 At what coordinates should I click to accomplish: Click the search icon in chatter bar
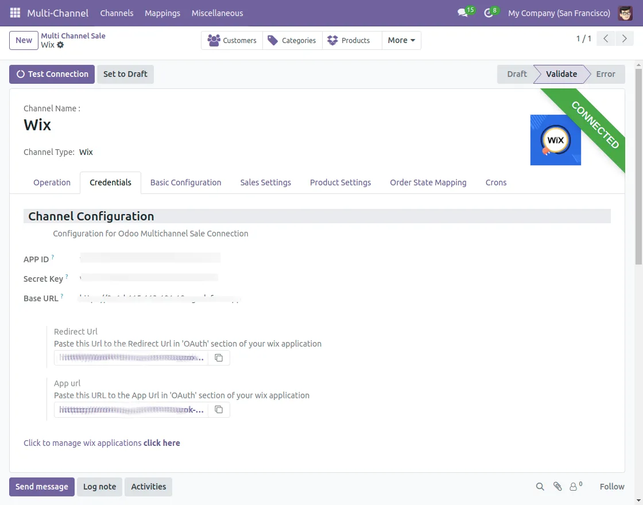540,487
